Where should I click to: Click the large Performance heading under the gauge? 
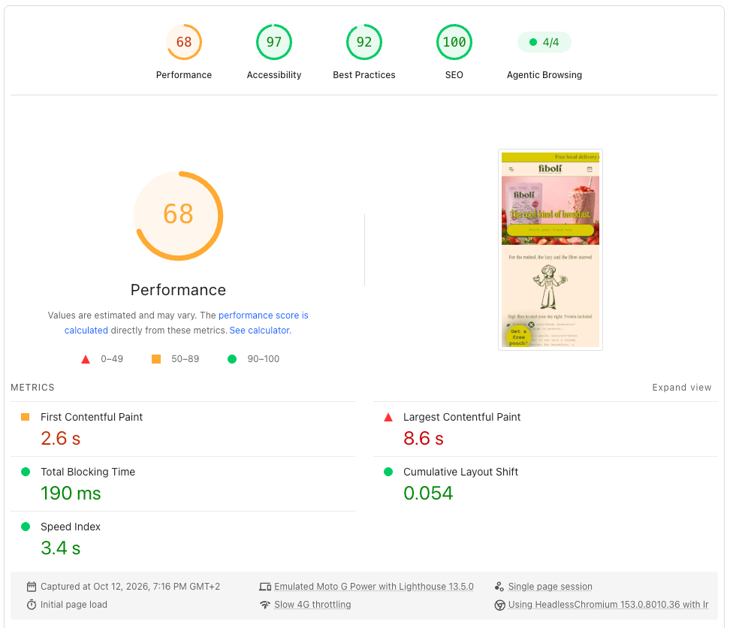click(178, 290)
